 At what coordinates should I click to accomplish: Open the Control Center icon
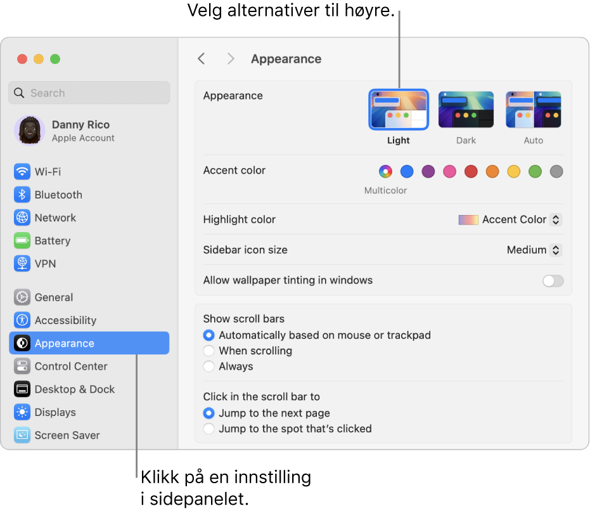coord(22,367)
